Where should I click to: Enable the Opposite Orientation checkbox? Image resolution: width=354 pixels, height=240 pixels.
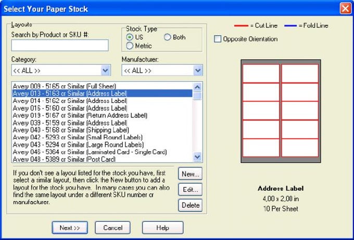click(x=218, y=39)
